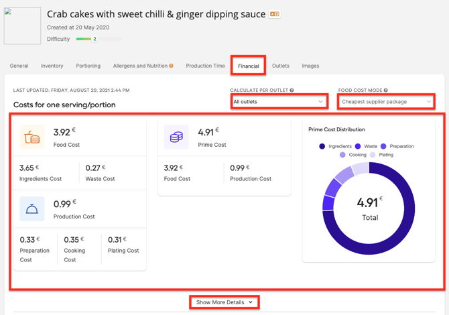The height and width of the screenshot is (315, 449).
Task: Toggle the Preparation legend swatch
Action: click(383, 146)
